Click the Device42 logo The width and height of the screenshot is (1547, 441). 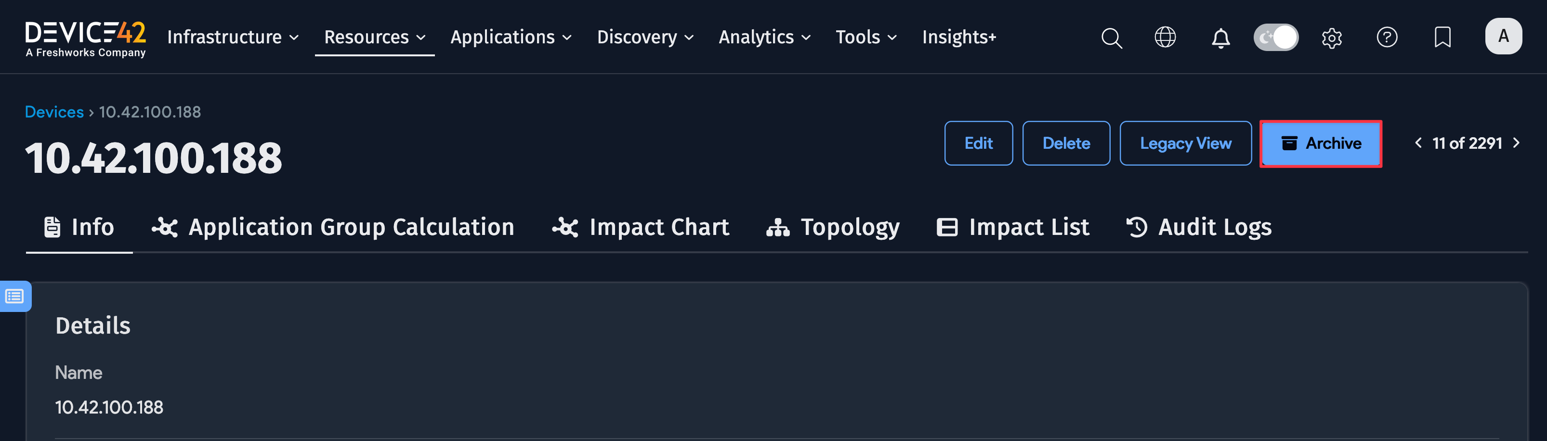tap(85, 37)
